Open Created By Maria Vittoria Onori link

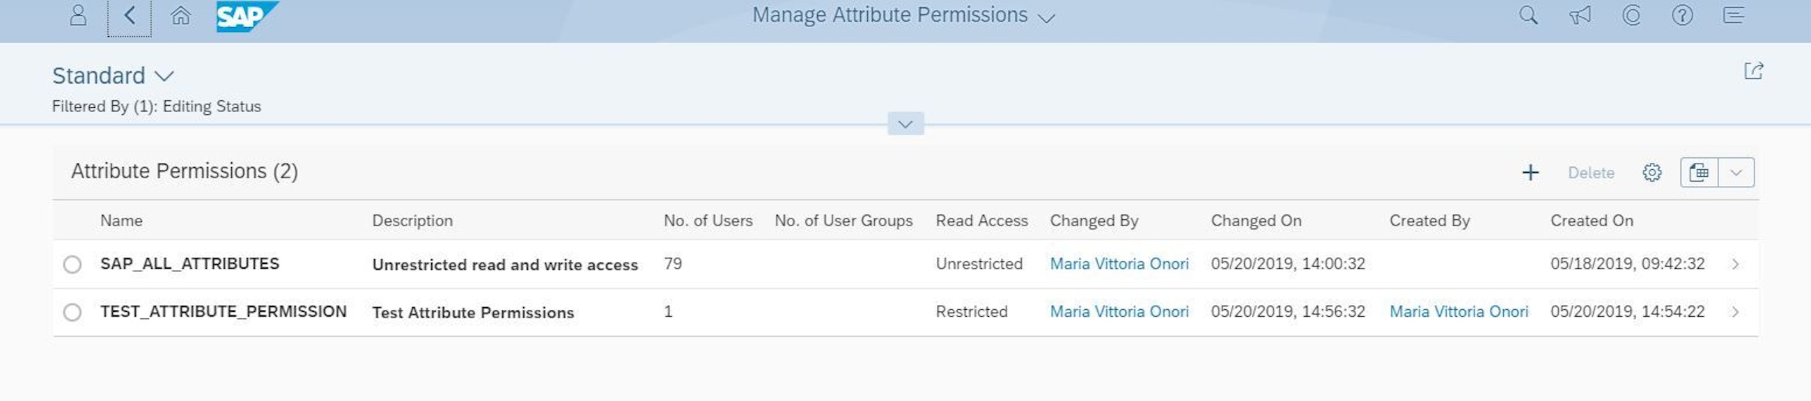1459,312
